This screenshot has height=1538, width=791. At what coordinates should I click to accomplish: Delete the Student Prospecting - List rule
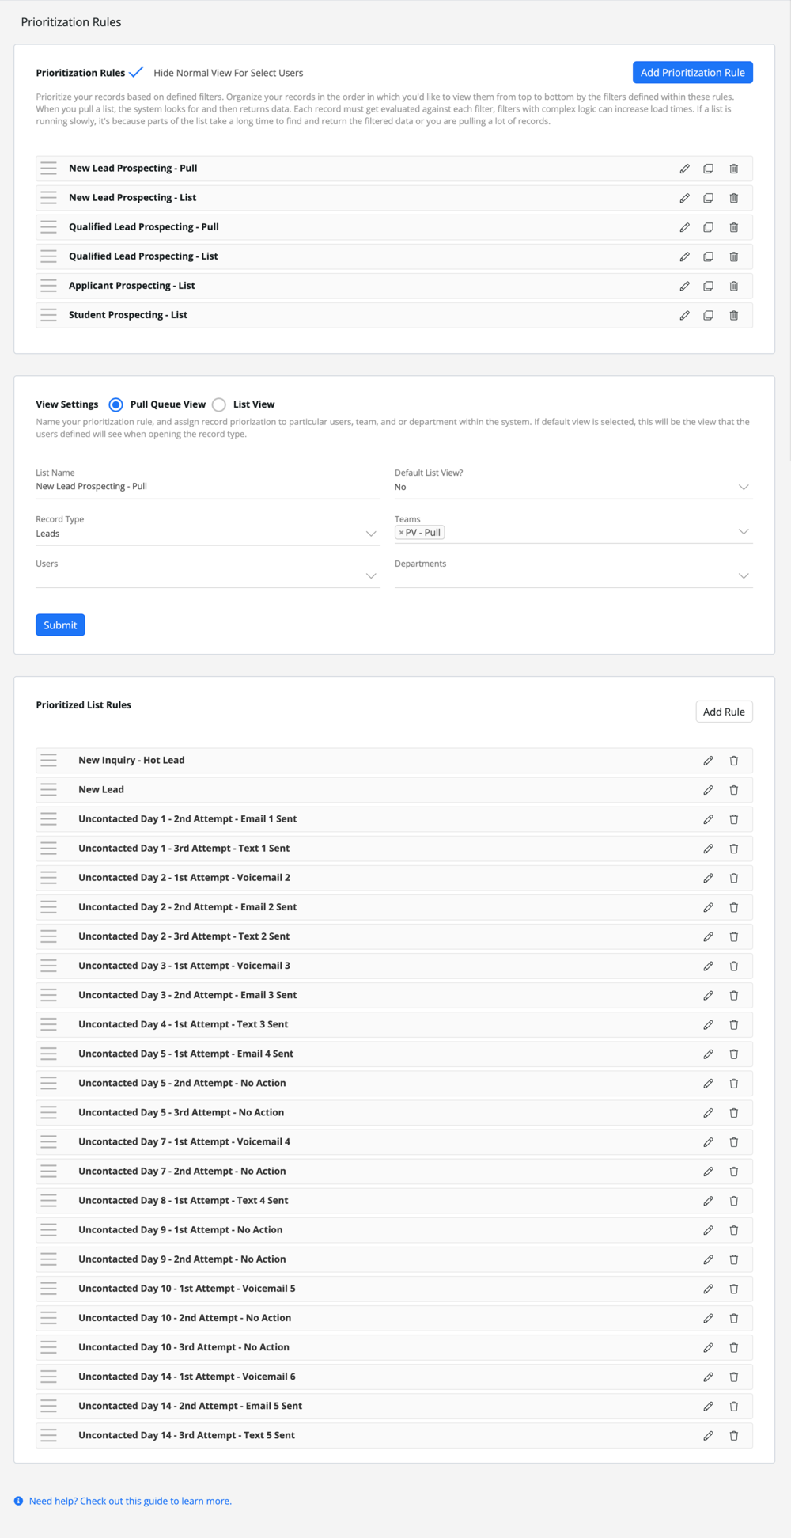[734, 315]
